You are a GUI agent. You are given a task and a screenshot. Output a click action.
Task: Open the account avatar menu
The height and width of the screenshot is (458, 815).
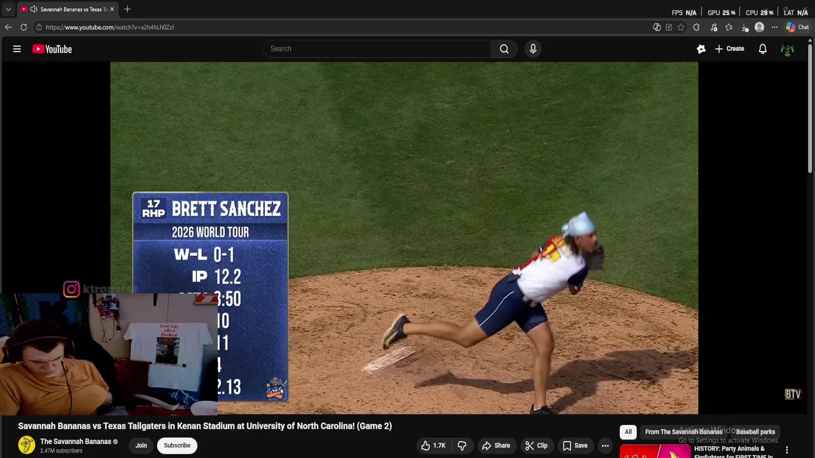click(x=788, y=49)
